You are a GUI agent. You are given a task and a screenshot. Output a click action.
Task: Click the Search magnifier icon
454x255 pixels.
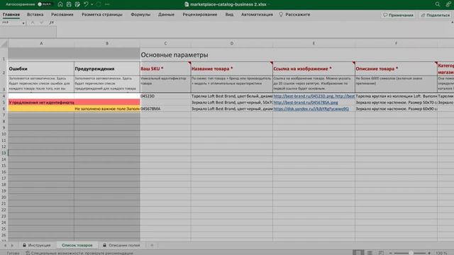point(438,4)
